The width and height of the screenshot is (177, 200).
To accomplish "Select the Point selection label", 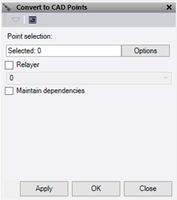I will 30,36.
